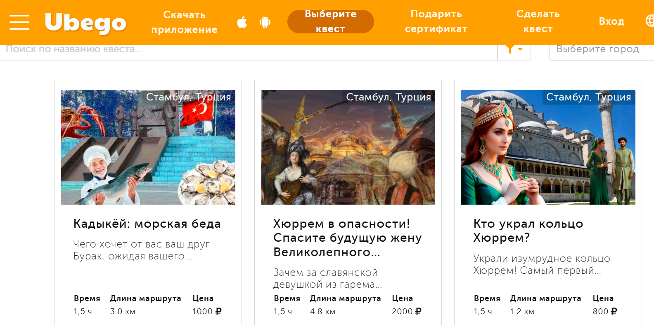
Task: Open the filter funnel dropdown
Action: [514, 49]
